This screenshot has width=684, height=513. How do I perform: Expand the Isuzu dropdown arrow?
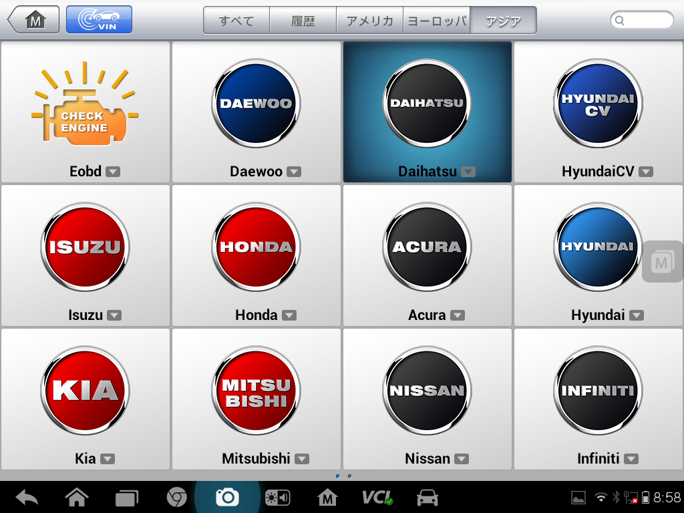pos(114,315)
